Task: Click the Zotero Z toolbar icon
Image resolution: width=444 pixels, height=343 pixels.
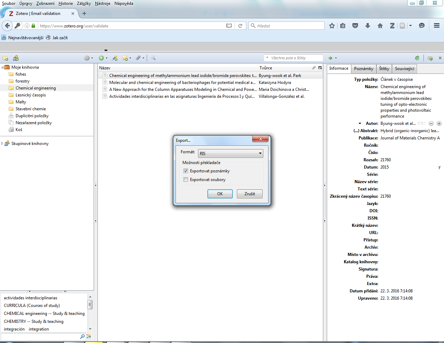Action: coord(392,26)
